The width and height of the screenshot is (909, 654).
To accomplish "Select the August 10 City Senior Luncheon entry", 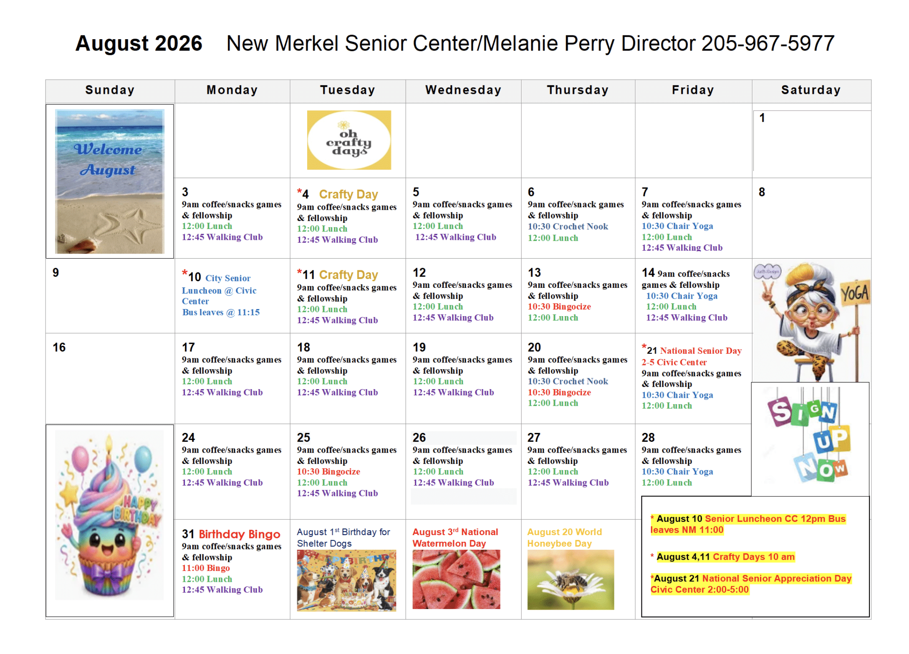I will point(220,294).
